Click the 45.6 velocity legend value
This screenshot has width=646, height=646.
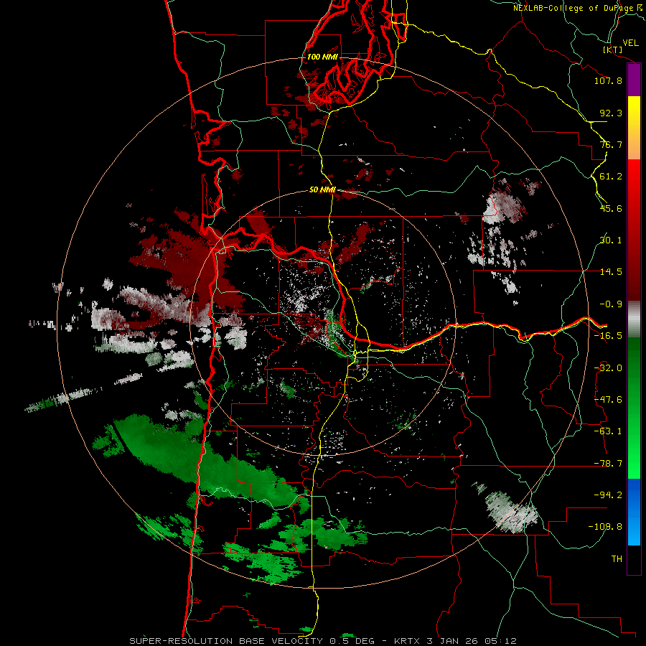click(611, 208)
